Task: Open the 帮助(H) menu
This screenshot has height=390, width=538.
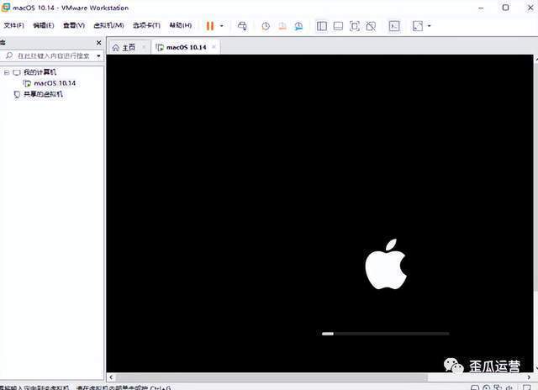Action: pyautogui.click(x=181, y=25)
